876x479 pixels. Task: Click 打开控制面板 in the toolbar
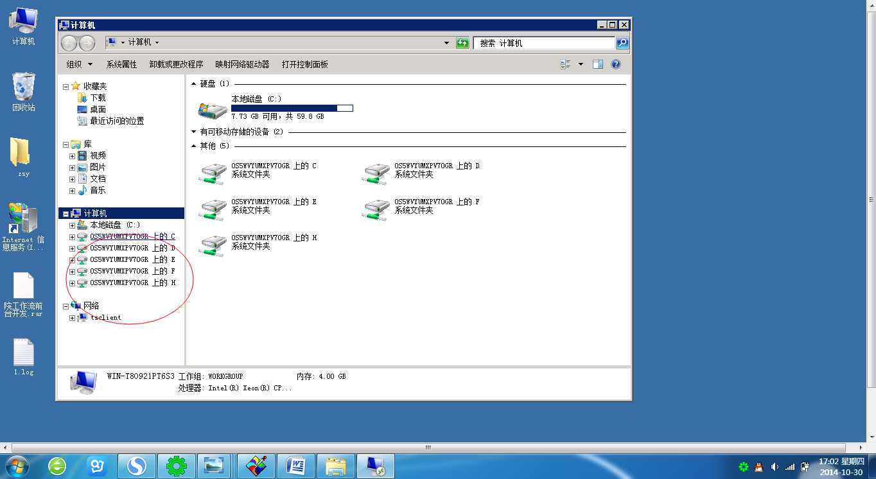click(x=304, y=64)
